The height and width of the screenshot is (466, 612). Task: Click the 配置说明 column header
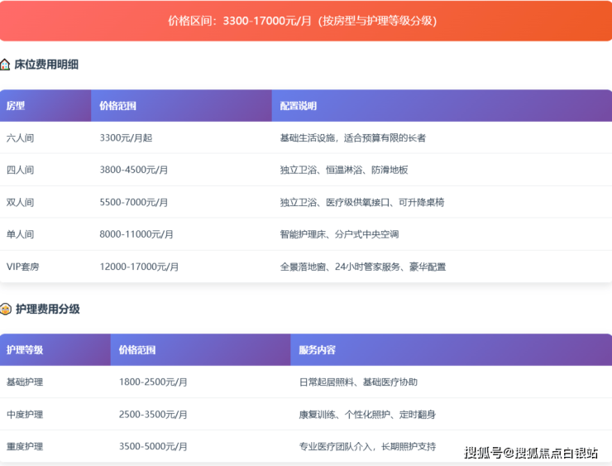(299, 106)
